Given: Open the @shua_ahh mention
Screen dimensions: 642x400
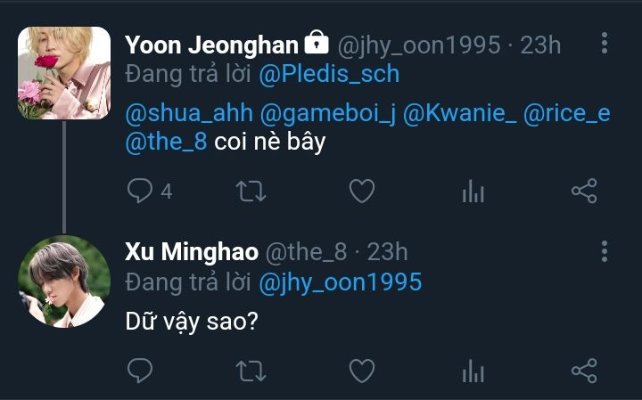Looking at the screenshot, I should [x=189, y=113].
